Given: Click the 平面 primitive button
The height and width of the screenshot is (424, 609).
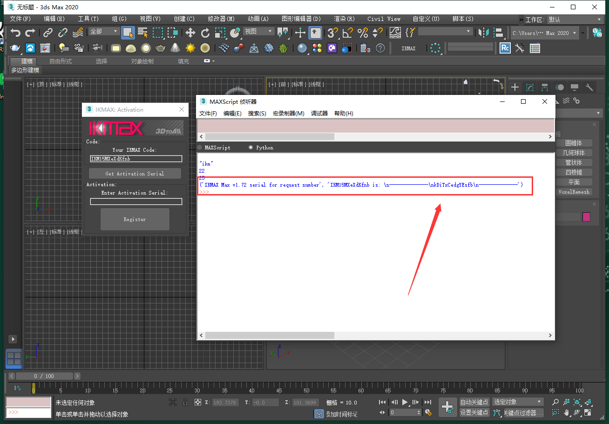Looking at the screenshot, I should pos(573,182).
